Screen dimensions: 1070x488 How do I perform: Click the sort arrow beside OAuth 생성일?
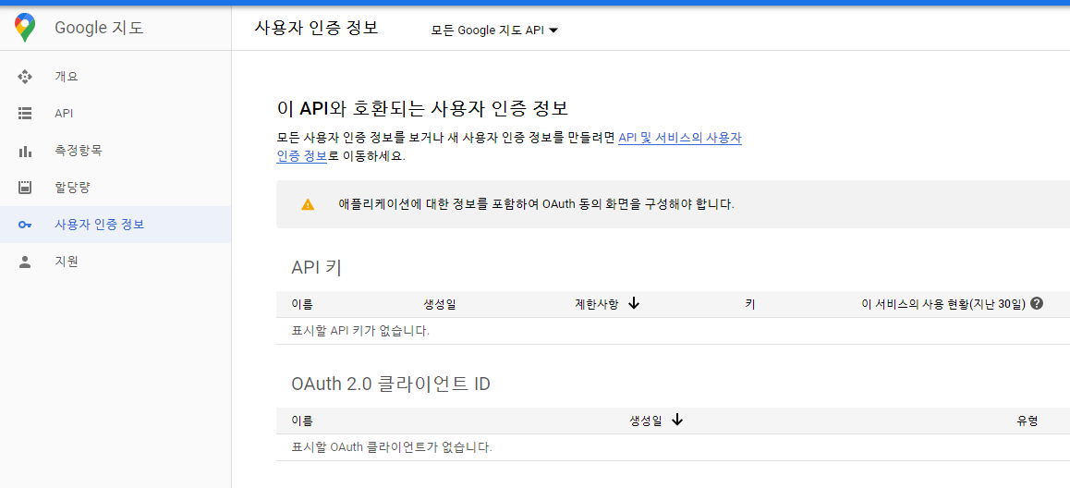[x=677, y=420]
